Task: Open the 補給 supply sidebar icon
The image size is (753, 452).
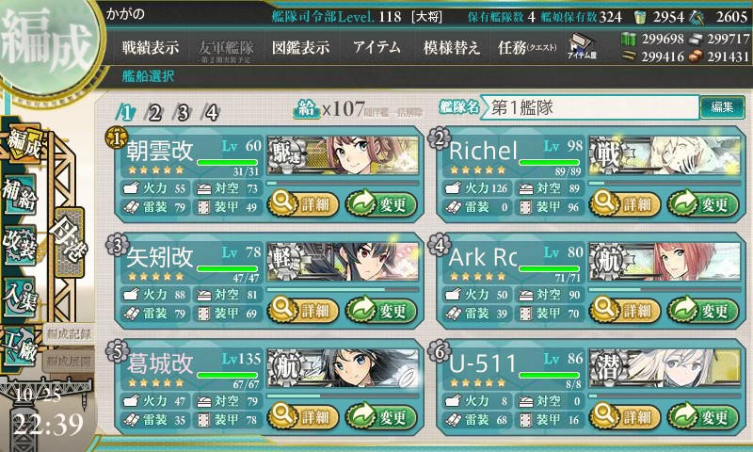Action: (20, 195)
